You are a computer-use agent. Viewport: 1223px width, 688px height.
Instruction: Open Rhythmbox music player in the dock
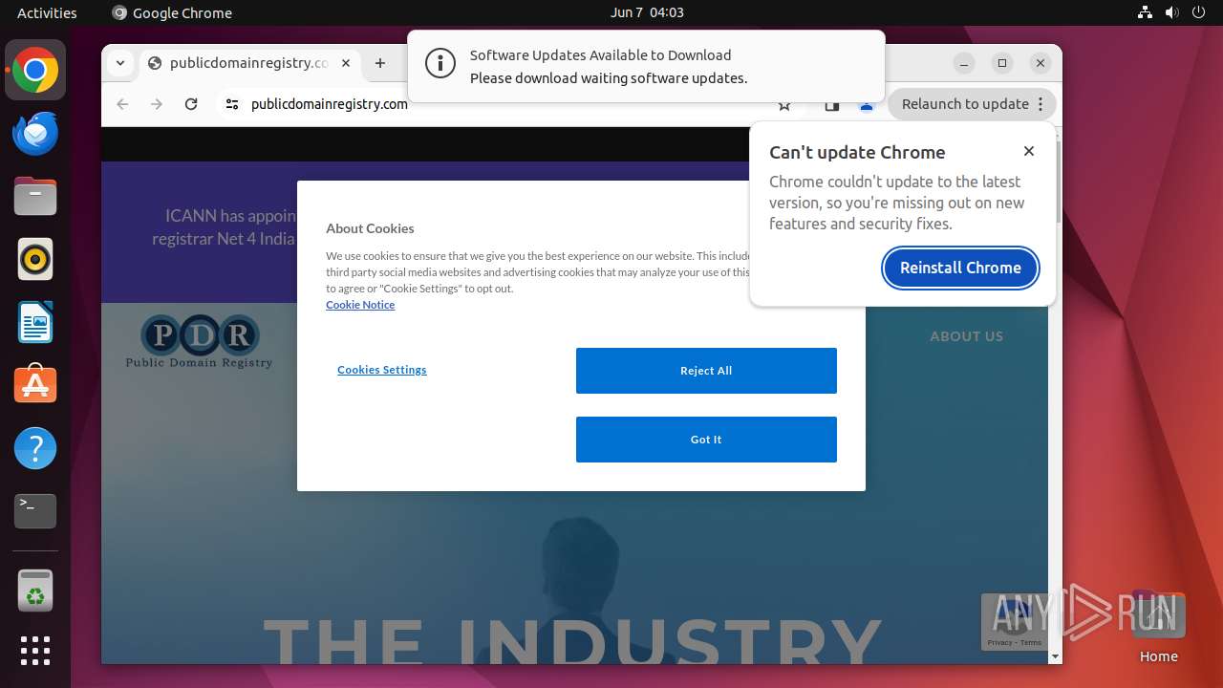(x=35, y=259)
